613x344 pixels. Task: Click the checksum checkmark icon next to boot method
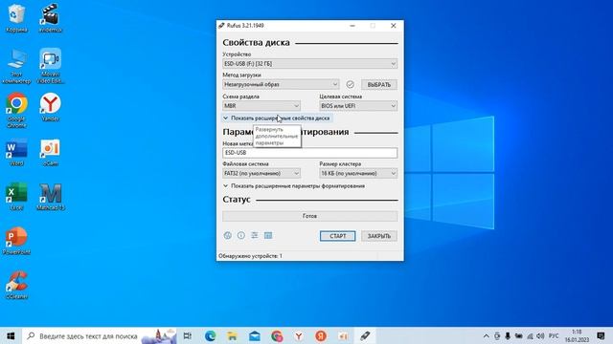pyautogui.click(x=351, y=84)
